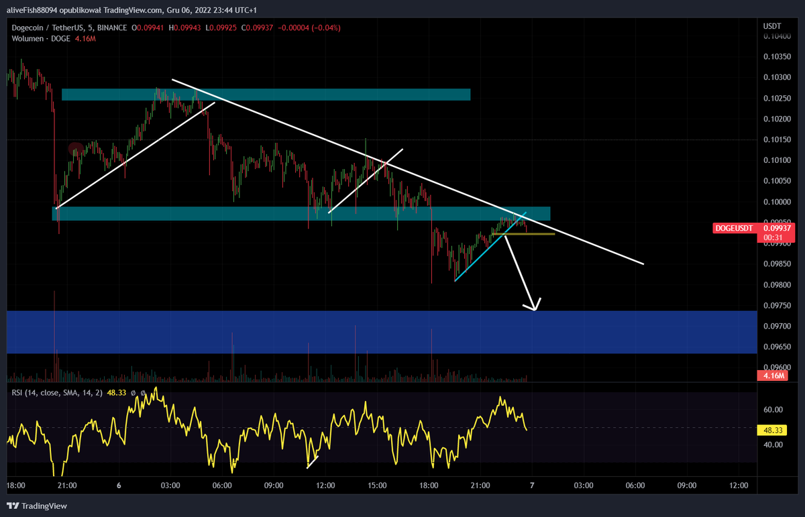The image size is (805, 517).
Task: Select the short cyan trendline near price
Action: point(490,246)
